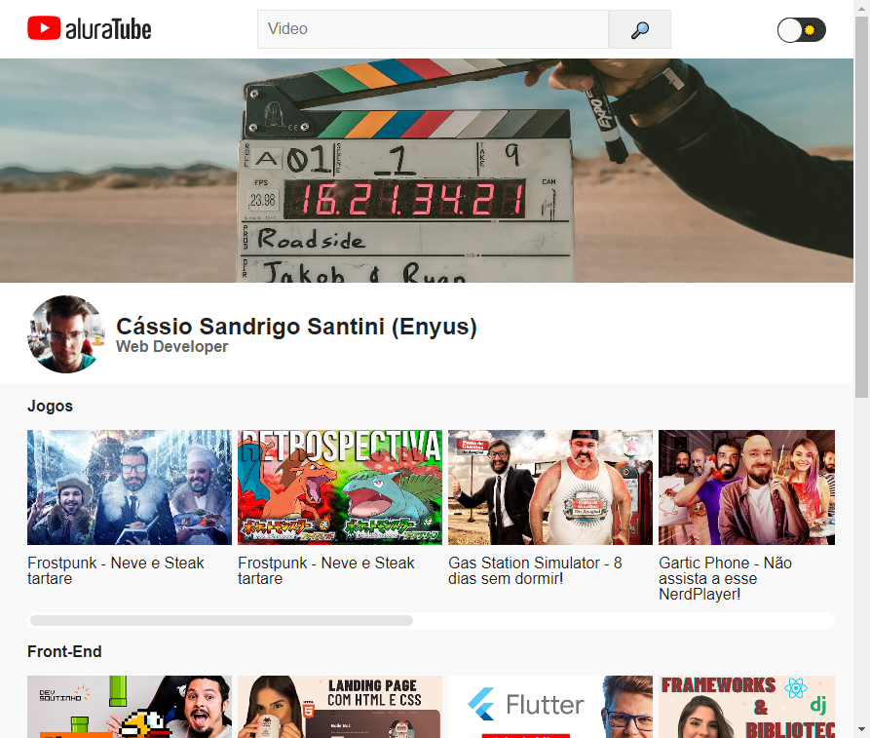The width and height of the screenshot is (870, 738).
Task: Toggle the dark mode switch
Action: tap(801, 30)
